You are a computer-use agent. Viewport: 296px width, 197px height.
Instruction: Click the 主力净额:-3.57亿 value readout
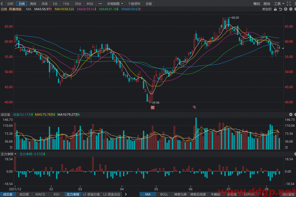(x=32, y=154)
